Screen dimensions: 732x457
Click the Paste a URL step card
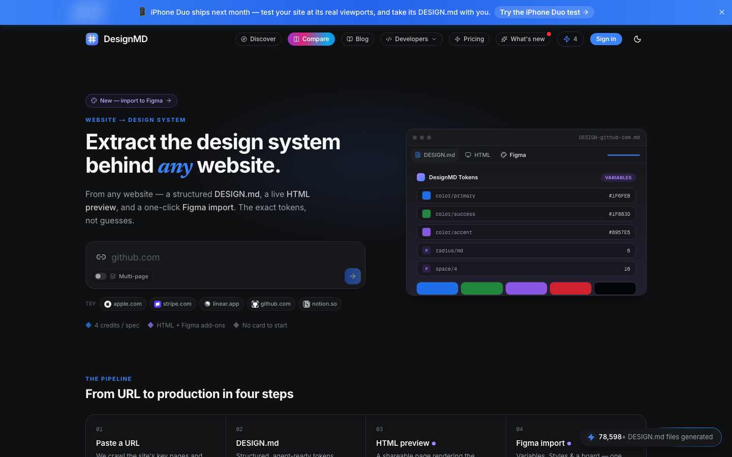click(156, 437)
